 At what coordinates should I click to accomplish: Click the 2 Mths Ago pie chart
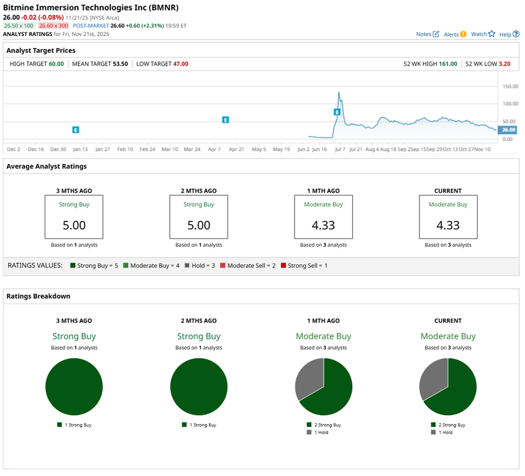click(198, 386)
